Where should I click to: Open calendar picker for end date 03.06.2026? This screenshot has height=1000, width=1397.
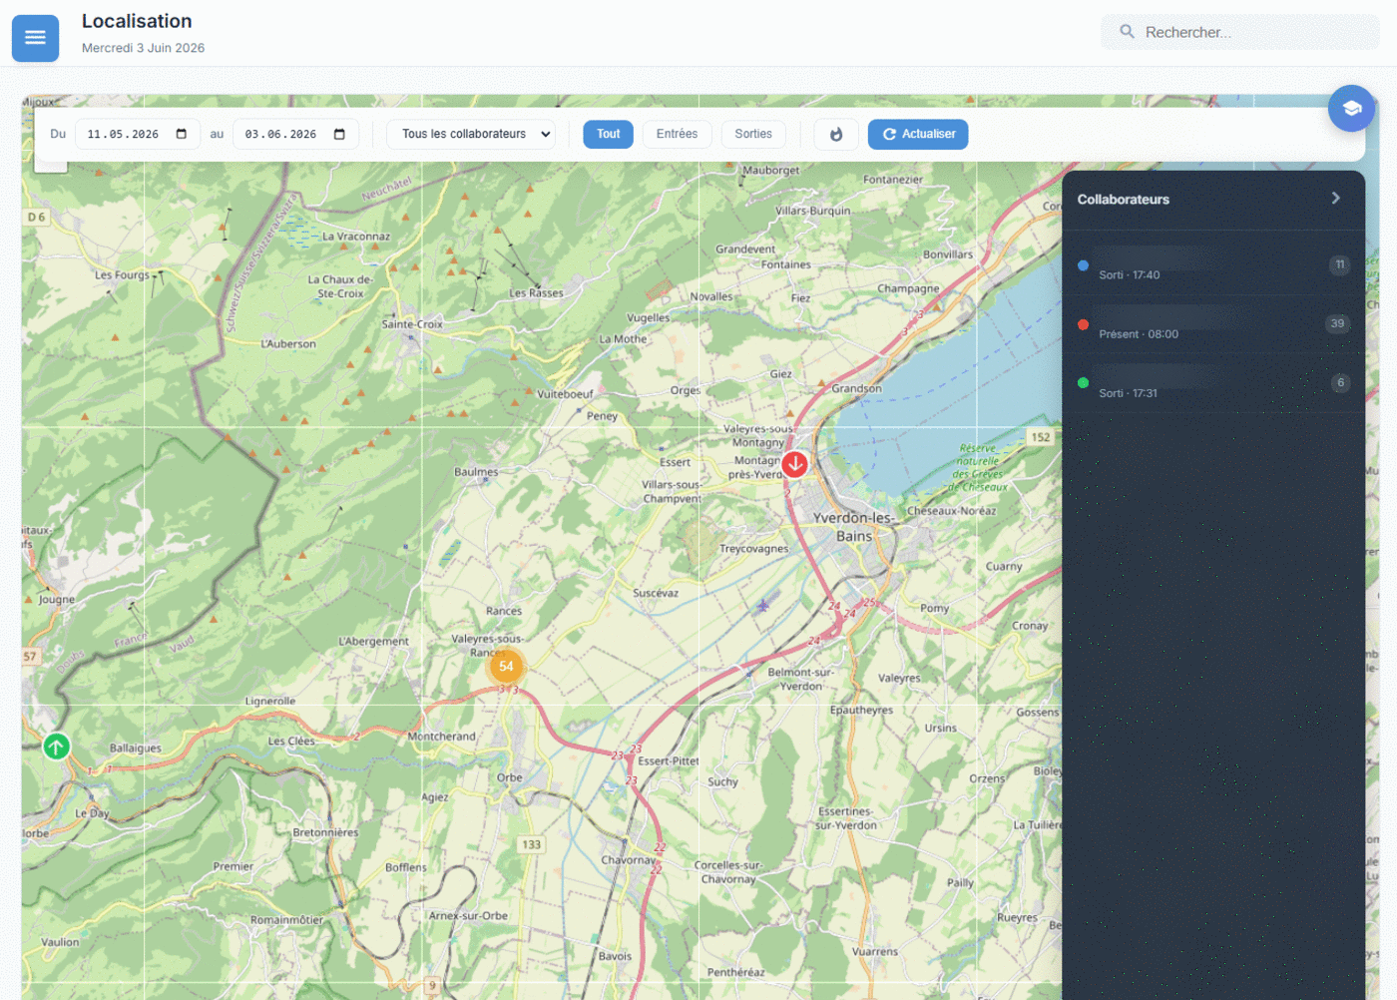[339, 134]
